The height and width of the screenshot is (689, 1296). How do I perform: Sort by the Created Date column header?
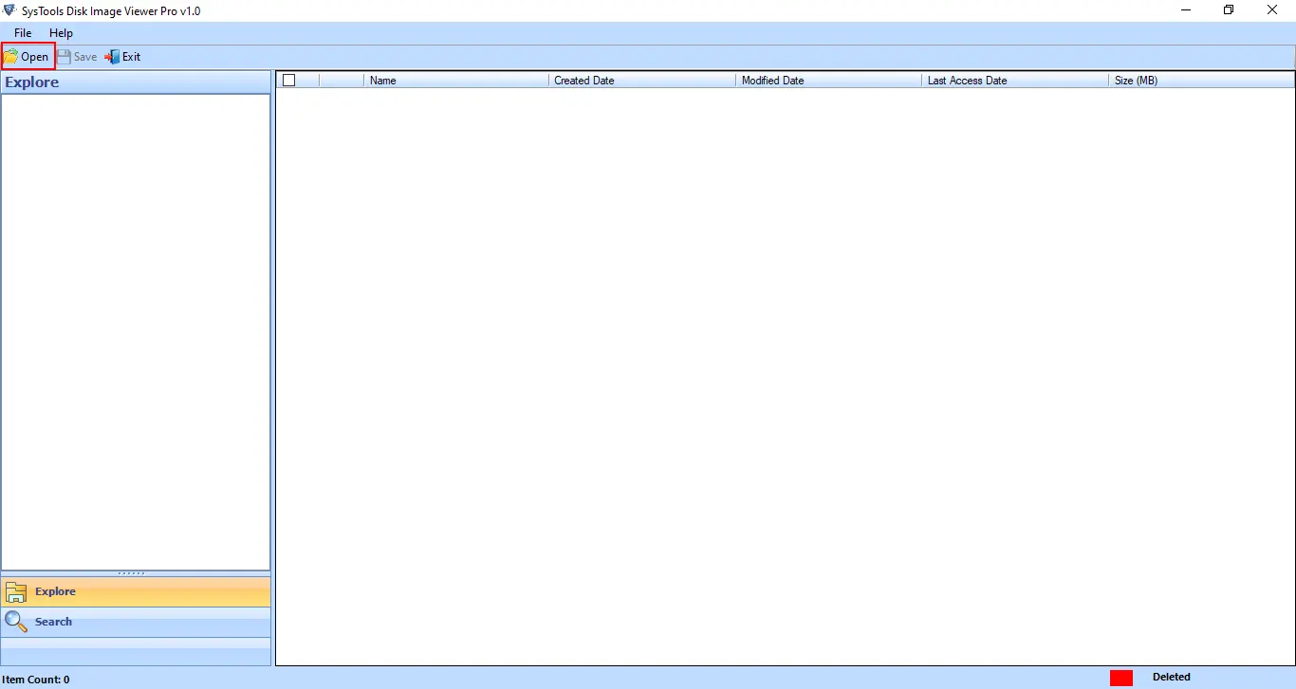(x=641, y=81)
